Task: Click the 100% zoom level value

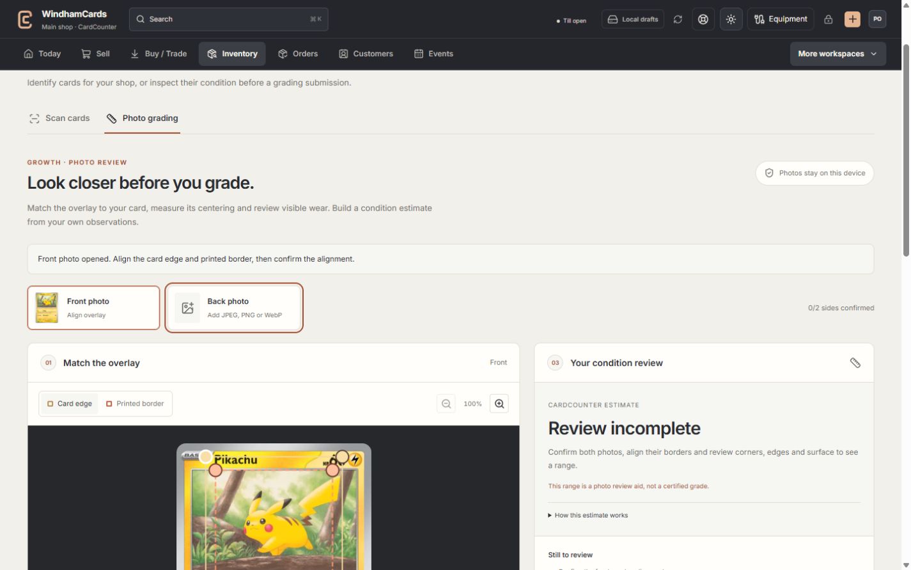Action: click(x=472, y=404)
